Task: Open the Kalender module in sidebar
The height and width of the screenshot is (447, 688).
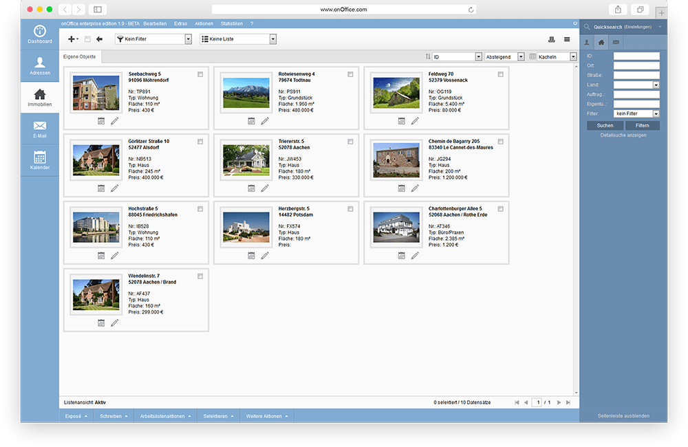Action: click(39, 160)
